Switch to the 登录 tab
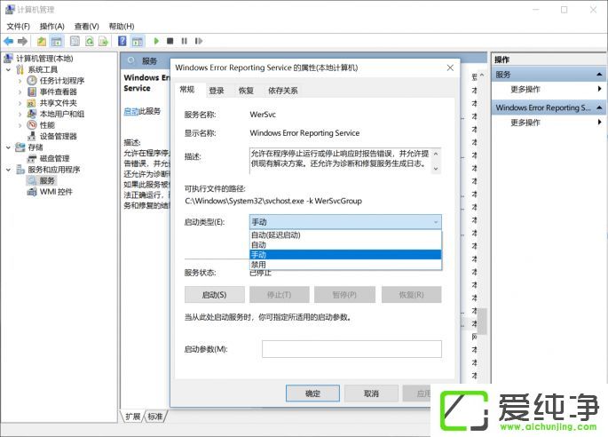 [x=217, y=91]
